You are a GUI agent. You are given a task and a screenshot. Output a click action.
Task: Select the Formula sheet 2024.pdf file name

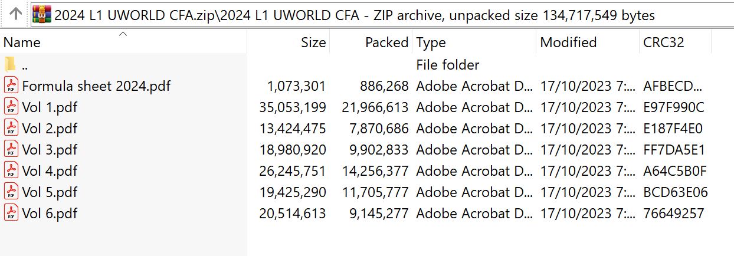pos(96,86)
